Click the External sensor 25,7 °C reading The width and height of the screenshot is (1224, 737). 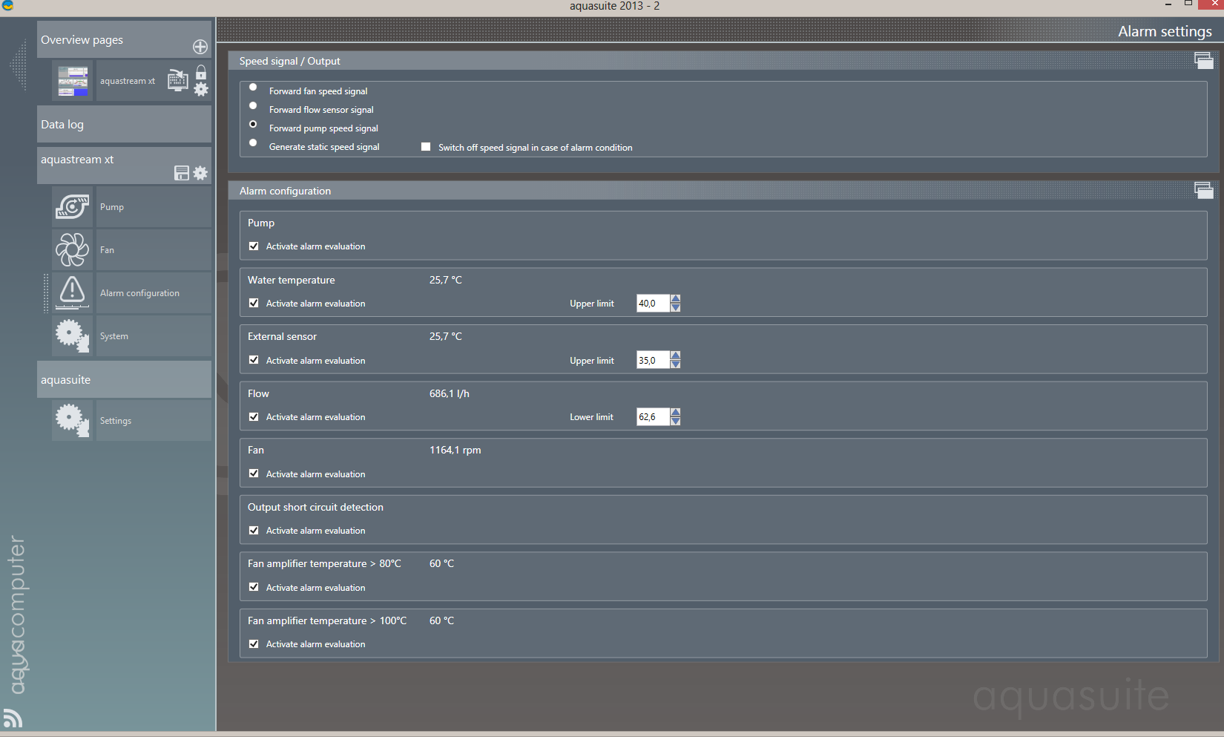click(446, 336)
